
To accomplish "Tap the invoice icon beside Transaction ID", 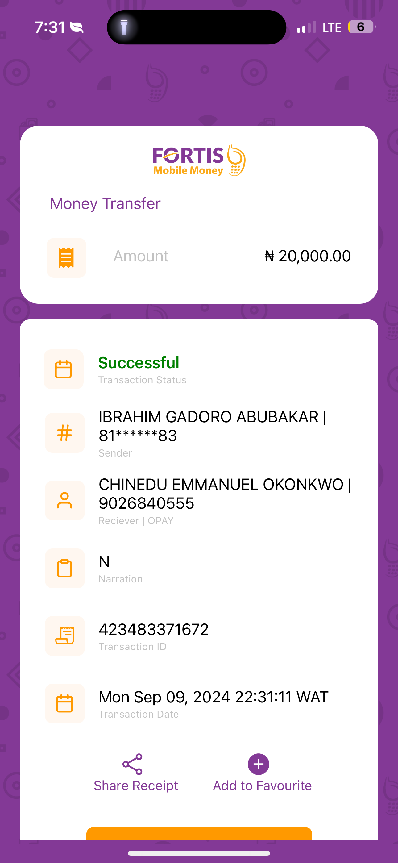I will coord(65,636).
